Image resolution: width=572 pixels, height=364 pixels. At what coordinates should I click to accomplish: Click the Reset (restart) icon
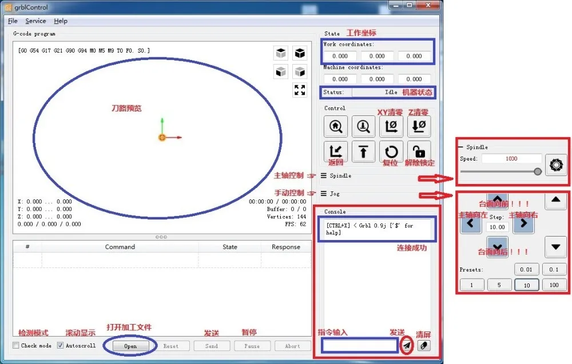(391, 151)
